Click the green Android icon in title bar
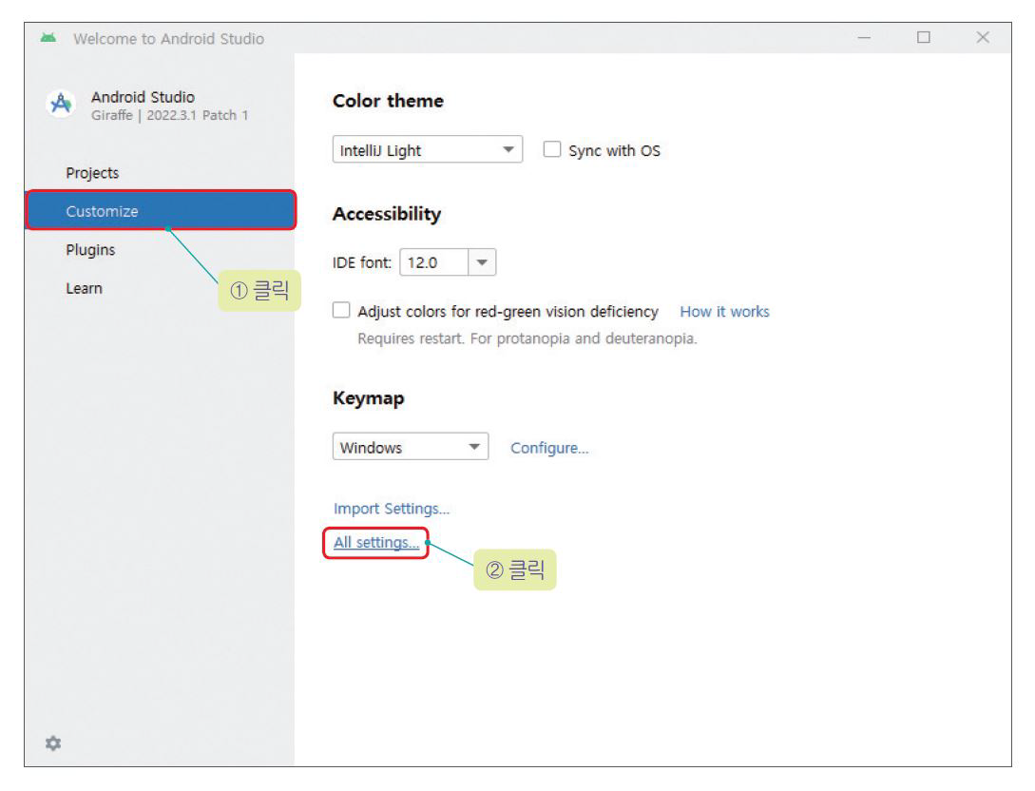The image size is (1035, 791). point(48,38)
